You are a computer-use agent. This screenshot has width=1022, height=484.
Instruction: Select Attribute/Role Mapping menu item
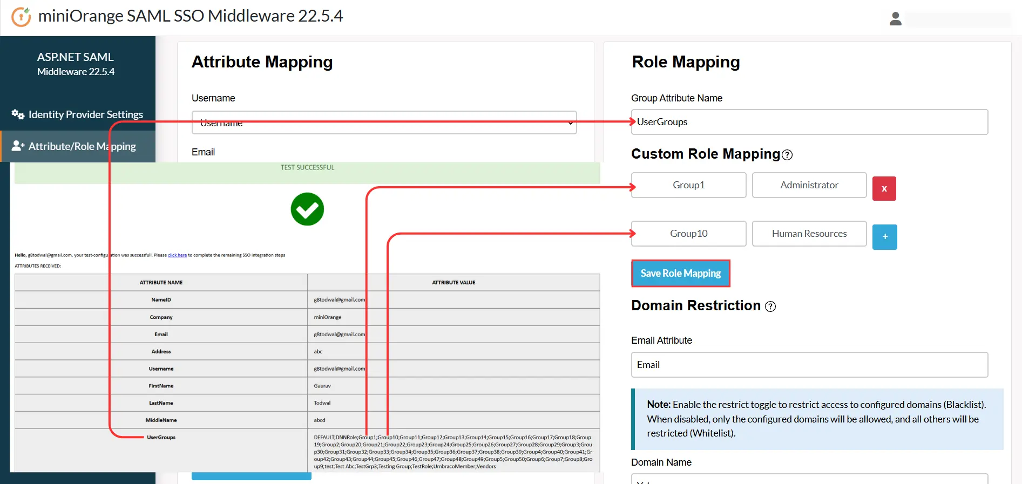click(78, 146)
